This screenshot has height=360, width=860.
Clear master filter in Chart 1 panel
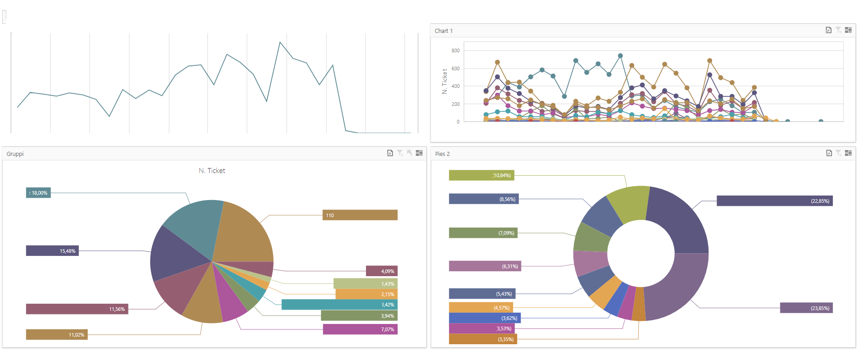click(838, 30)
